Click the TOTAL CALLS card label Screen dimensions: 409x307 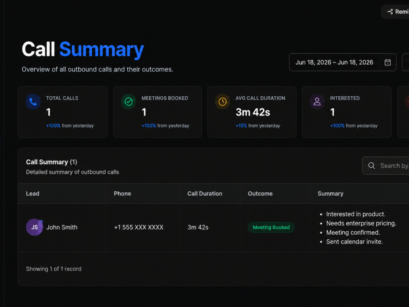pyautogui.click(x=62, y=98)
